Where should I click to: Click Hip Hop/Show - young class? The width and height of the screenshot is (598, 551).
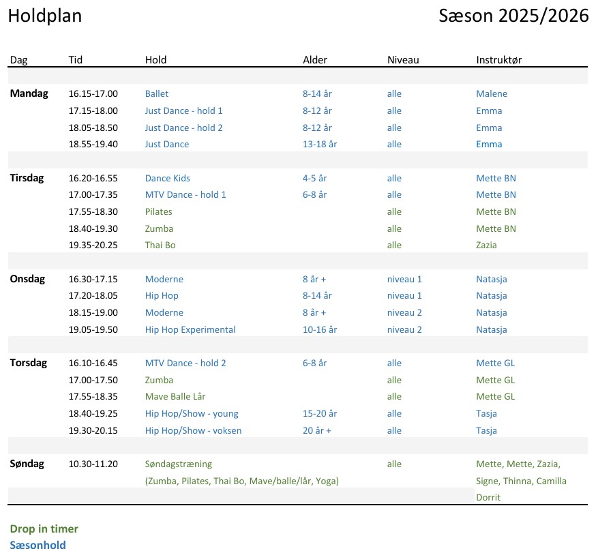[x=191, y=413]
